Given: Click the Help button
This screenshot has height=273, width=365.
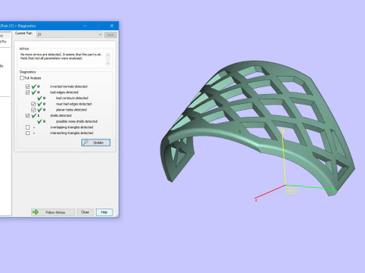Looking at the screenshot, I should pyautogui.click(x=104, y=212).
